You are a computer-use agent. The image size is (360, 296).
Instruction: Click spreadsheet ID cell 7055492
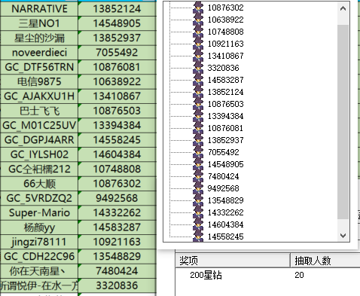[117, 53]
